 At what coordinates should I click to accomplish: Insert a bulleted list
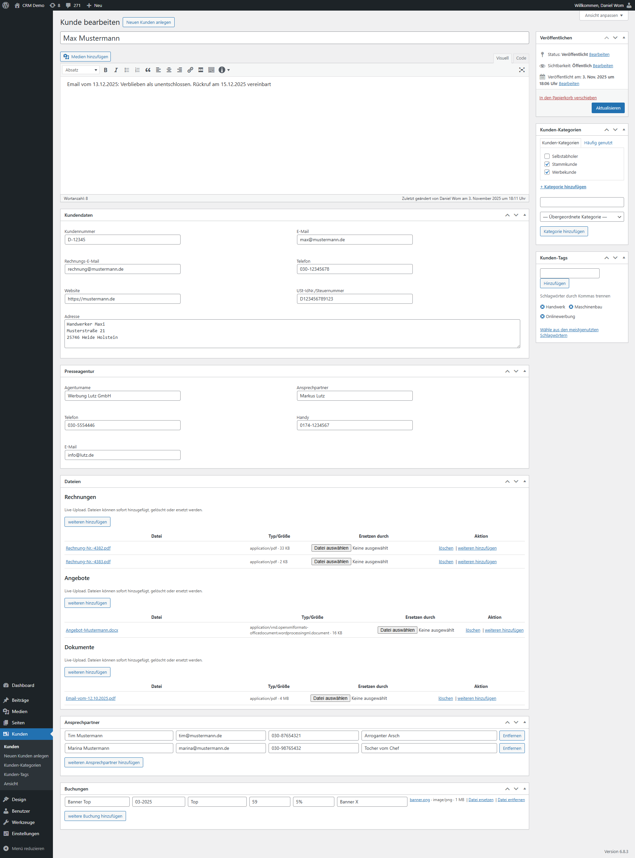coord(126,69)
